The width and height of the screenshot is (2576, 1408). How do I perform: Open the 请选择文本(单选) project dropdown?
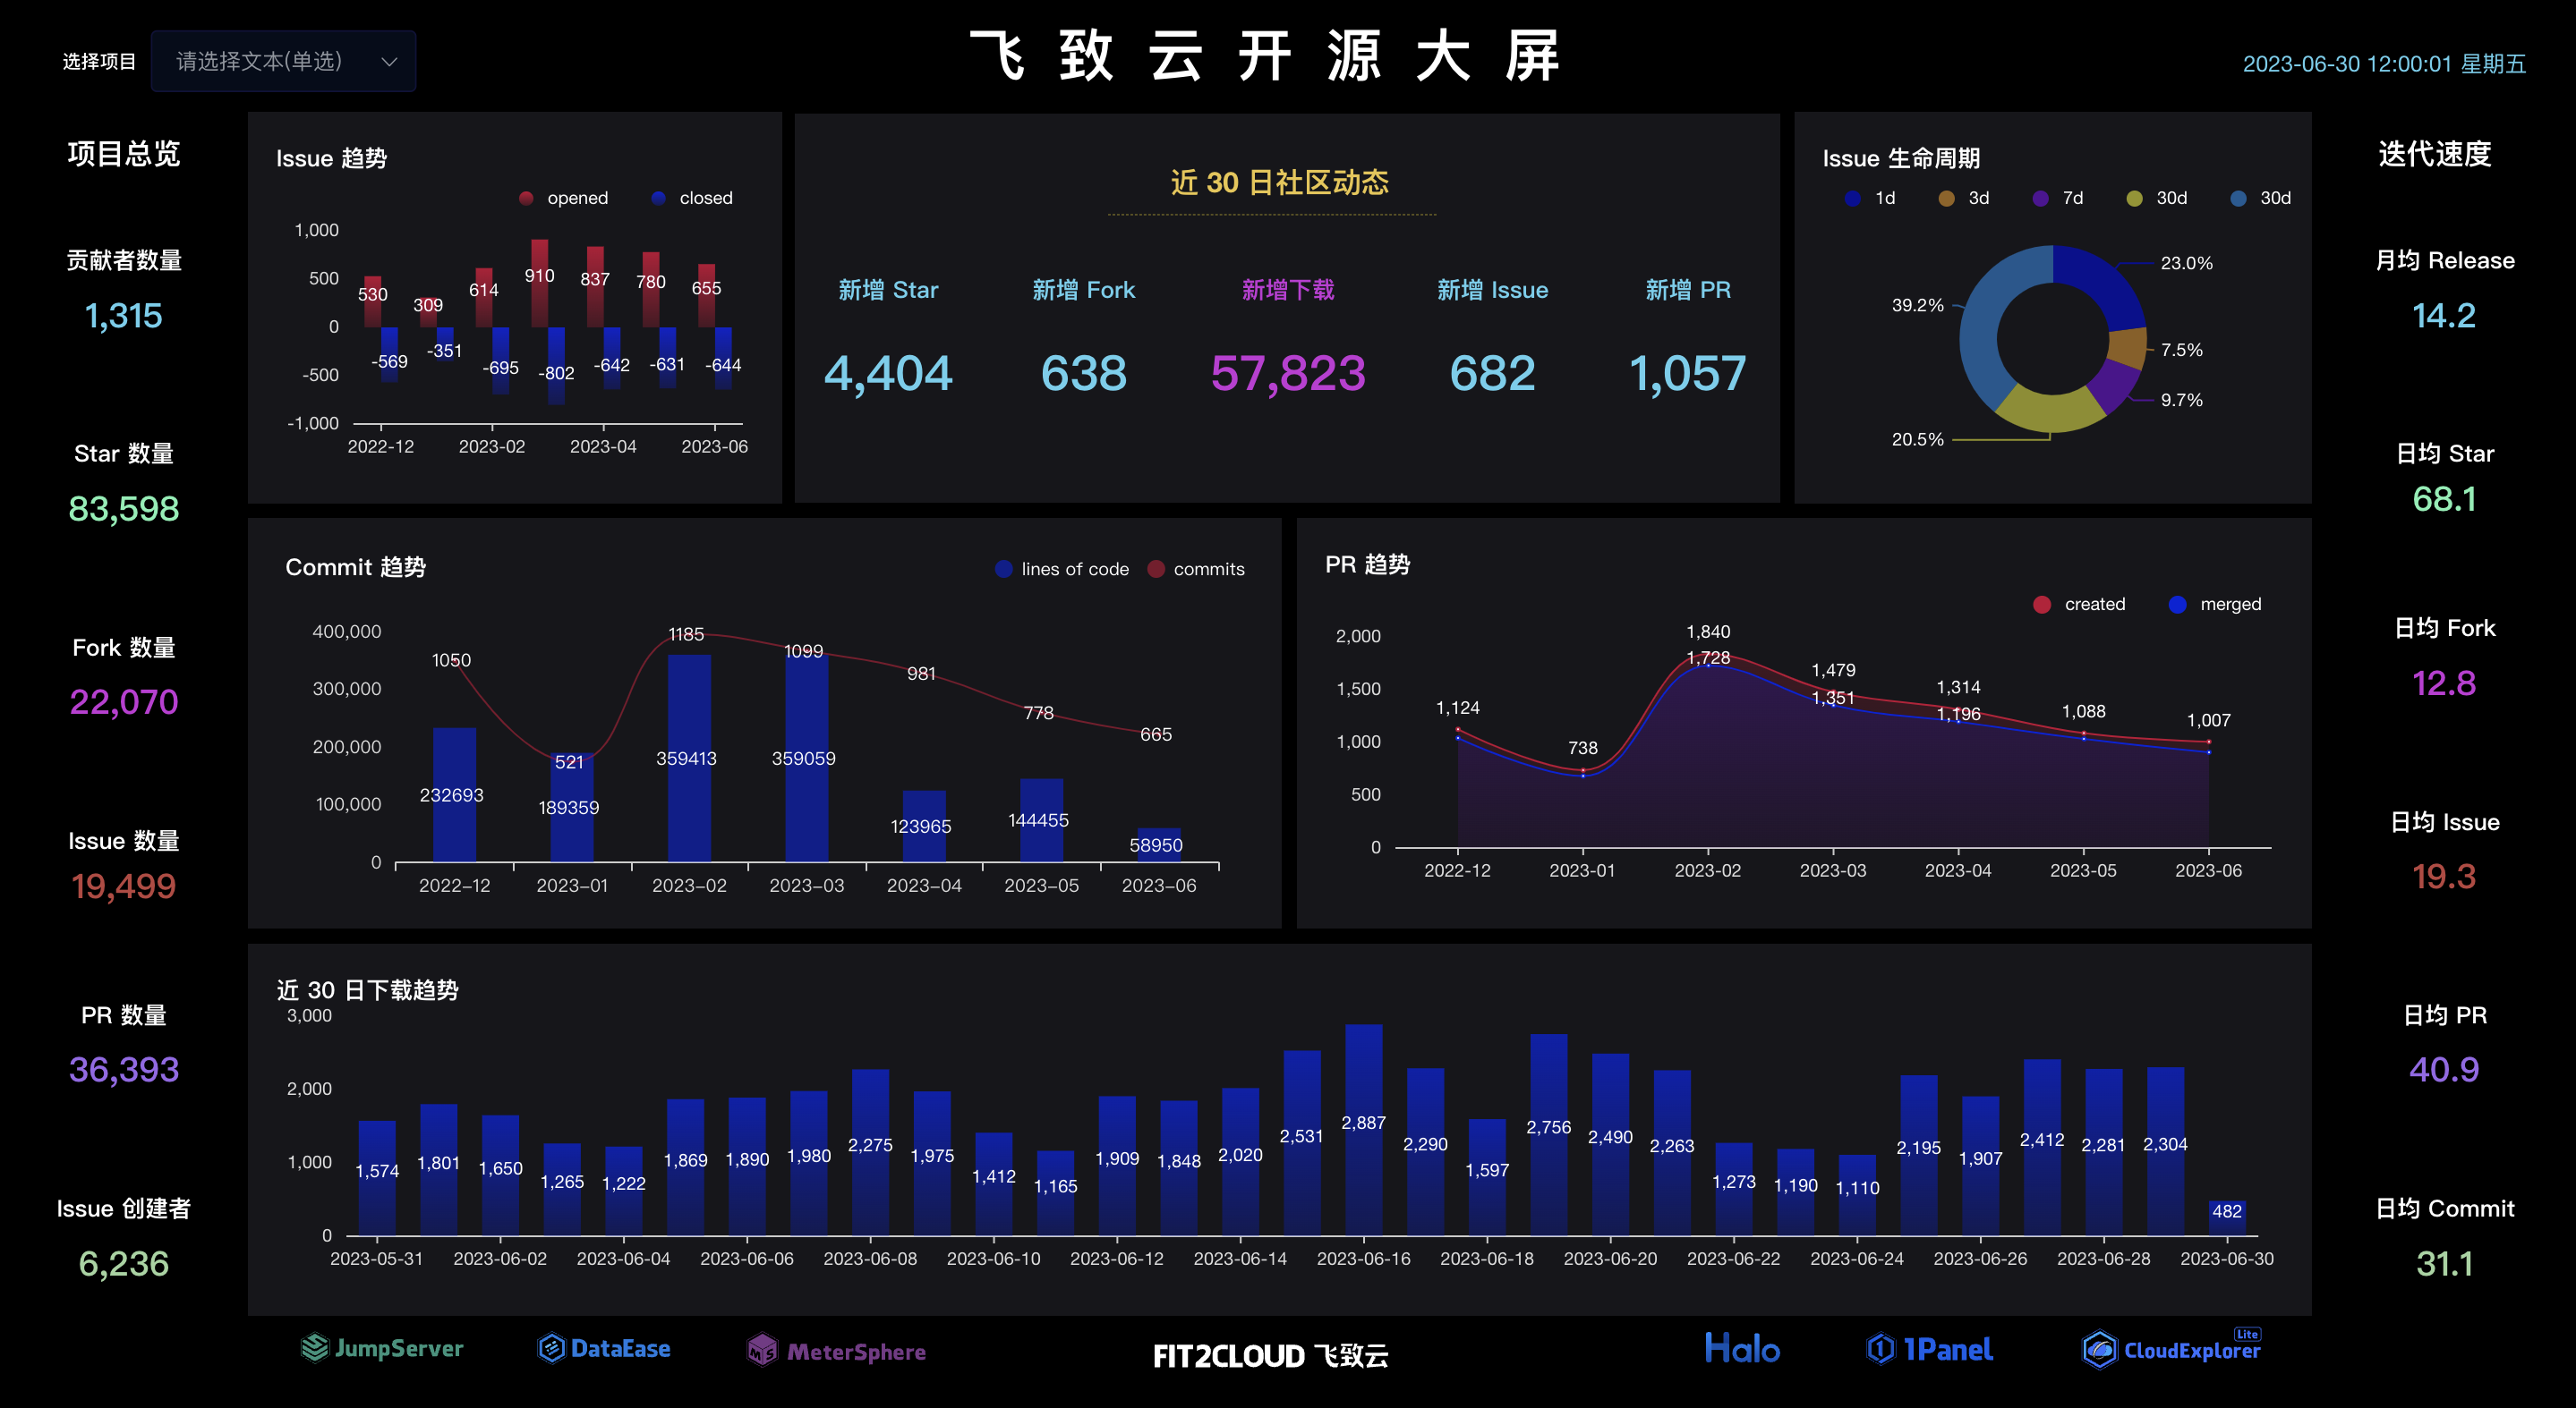click(283, 61)
